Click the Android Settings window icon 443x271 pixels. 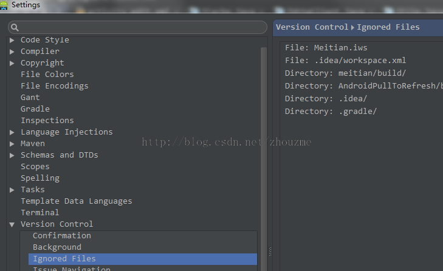pos(5,5)
